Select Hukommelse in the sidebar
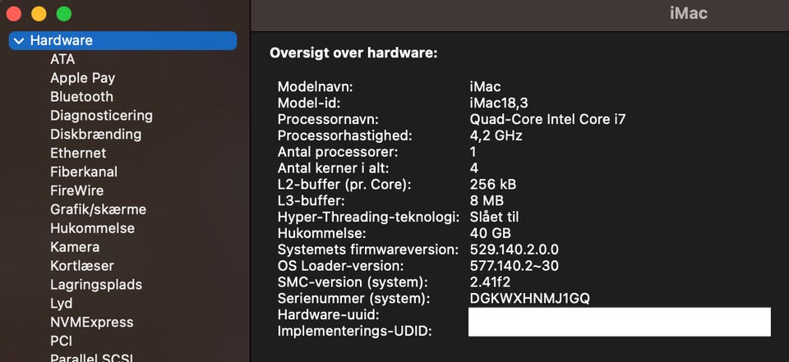789x362 pixels. [92, 228]
